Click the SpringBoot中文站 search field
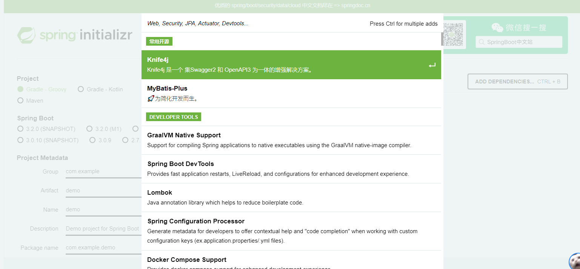The image size is (580, 269). coord(519,42)
